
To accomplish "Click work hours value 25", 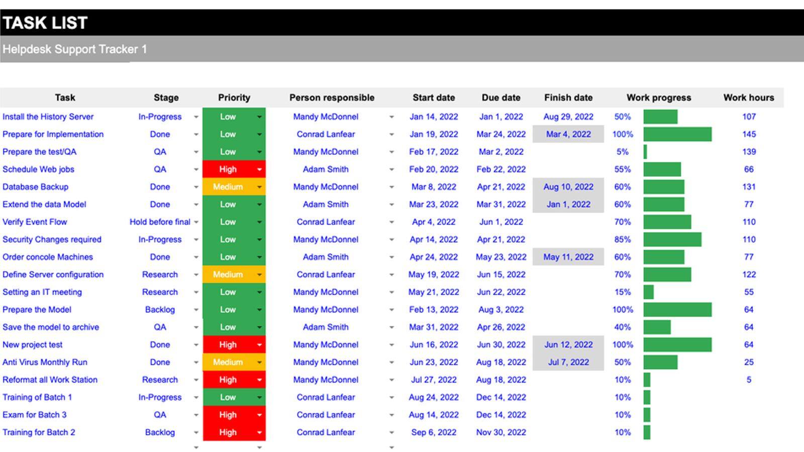I will (x=749, y=362).
